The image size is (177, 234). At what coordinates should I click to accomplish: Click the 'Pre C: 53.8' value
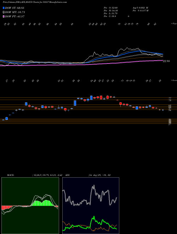click(110, 16)
